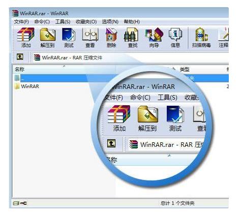Click the "WinRAR.rar - RAR" path in the magnified circle
The image size is (241, 215).
point(167,145)
